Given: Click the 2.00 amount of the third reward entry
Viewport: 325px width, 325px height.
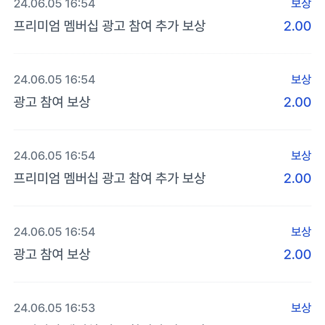Looking at the screenshot, I should [x=296, y=178].
